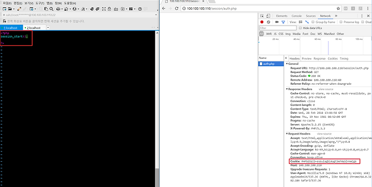Open the dropdown arrow beside Xshell open folder

coord(14,9)
